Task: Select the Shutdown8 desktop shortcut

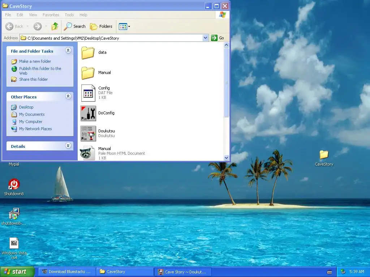Action: click(14, 184)
